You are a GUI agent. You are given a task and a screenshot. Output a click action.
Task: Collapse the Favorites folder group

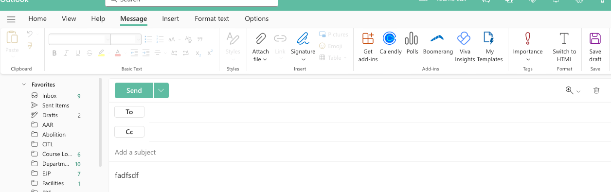tap(24, 85)
